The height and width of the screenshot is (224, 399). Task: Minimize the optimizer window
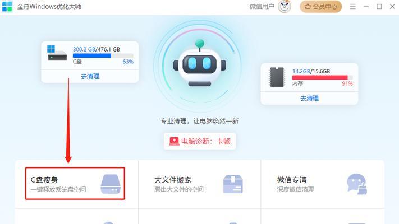tap(366, 6)
